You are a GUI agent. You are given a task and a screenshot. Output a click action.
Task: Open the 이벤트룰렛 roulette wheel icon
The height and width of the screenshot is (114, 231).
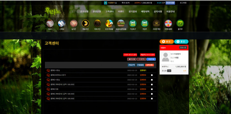pos(168,23)
